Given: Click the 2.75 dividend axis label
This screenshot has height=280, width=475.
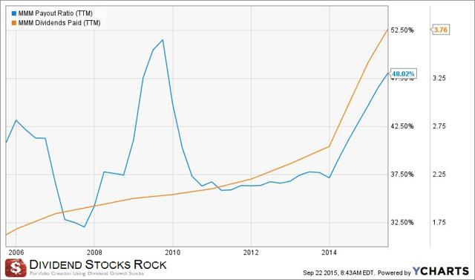Looking at the screenshot, I should (439, 126).
